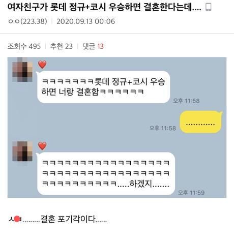Image resolution: width=234 pixels, height=242 pixels.
Task: Select the yellow dotted chat bubble
Action: (x=201, y=122)
